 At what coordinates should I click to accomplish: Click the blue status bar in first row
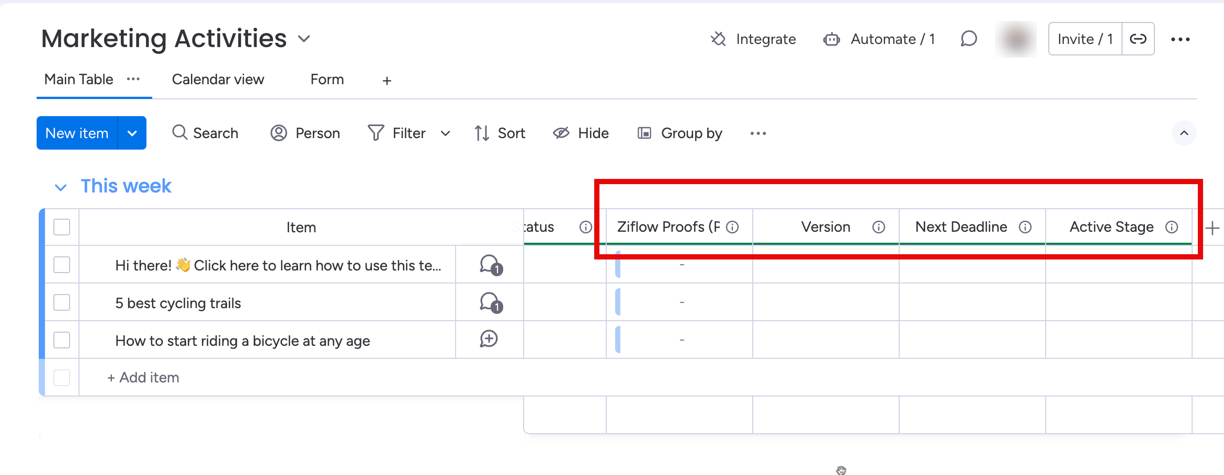coord(618,265)
